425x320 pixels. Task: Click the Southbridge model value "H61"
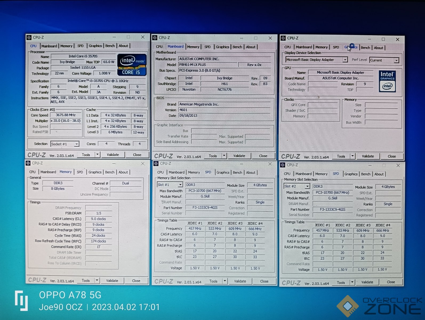[x=224, y=84]
